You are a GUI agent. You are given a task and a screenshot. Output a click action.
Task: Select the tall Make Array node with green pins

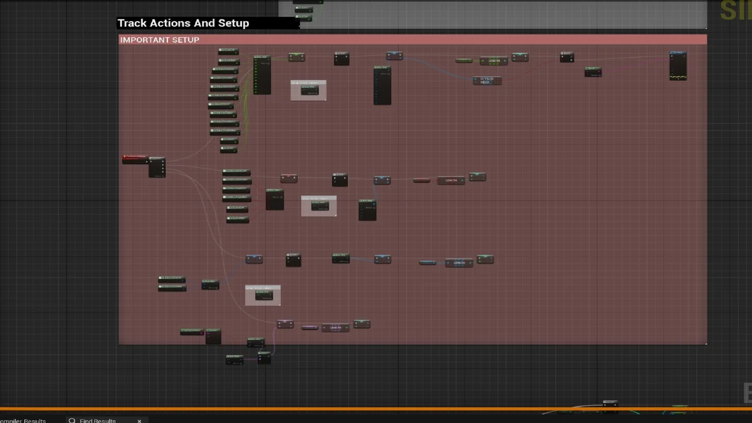click(x=262, y=75)
